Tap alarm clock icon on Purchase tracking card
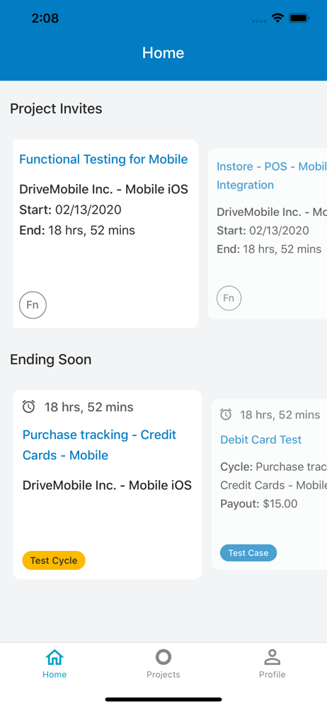 point(28,407)
